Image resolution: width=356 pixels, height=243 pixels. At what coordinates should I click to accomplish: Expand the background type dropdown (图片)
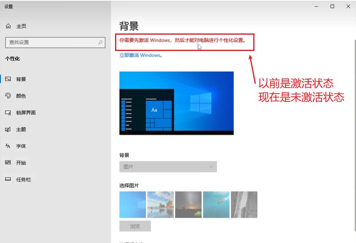168,167
